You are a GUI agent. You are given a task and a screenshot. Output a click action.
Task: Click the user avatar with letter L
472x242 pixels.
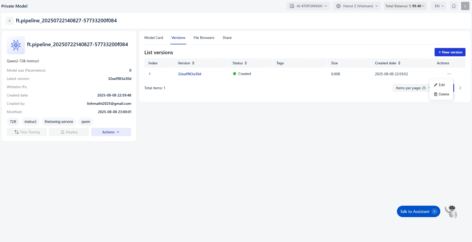[465, 6]
